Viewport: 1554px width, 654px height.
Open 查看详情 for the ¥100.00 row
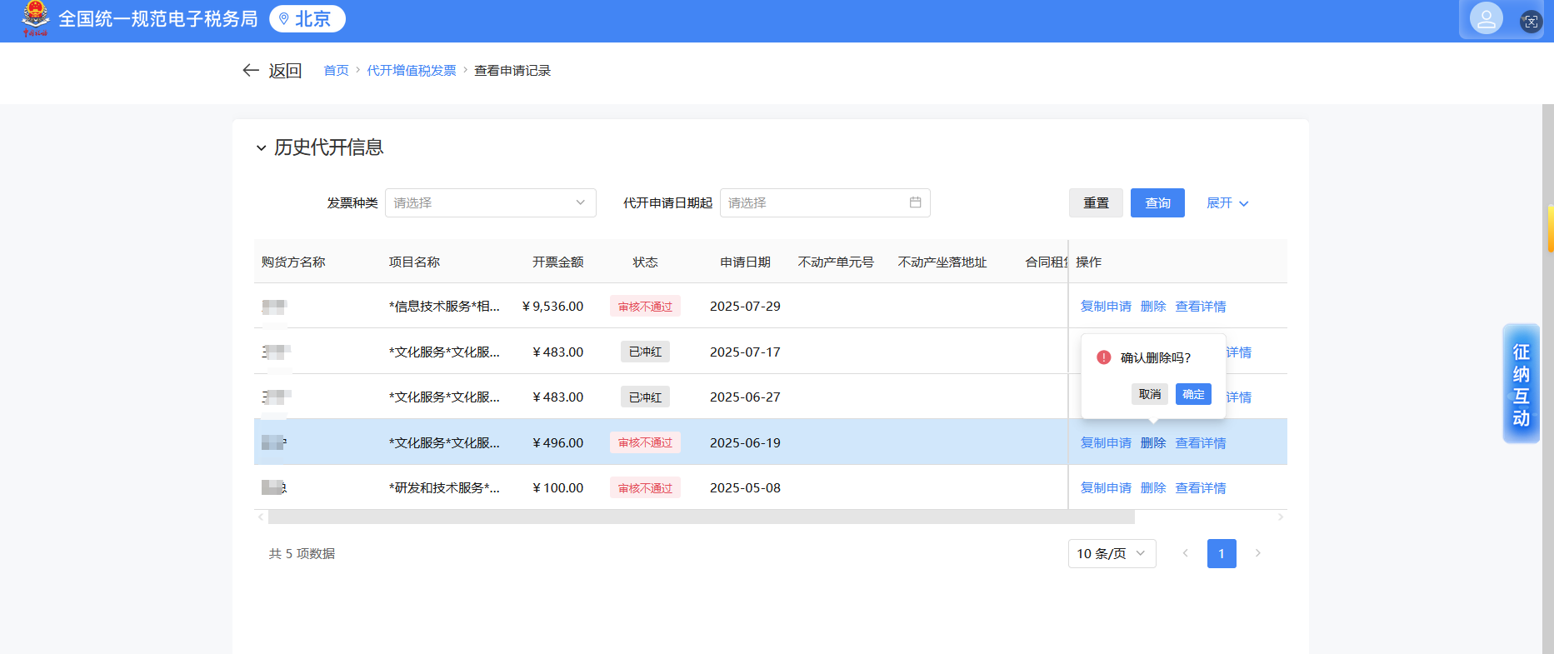[1201, 488]
